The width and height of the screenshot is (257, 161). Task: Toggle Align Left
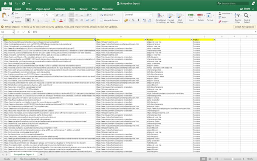coord(71,20)
